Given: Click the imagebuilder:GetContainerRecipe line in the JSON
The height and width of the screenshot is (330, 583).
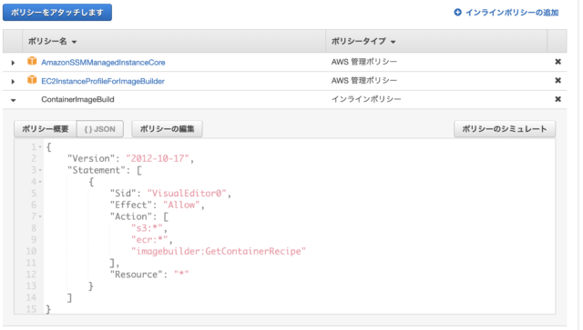Looking at the screenshot, I should (219, 251).
